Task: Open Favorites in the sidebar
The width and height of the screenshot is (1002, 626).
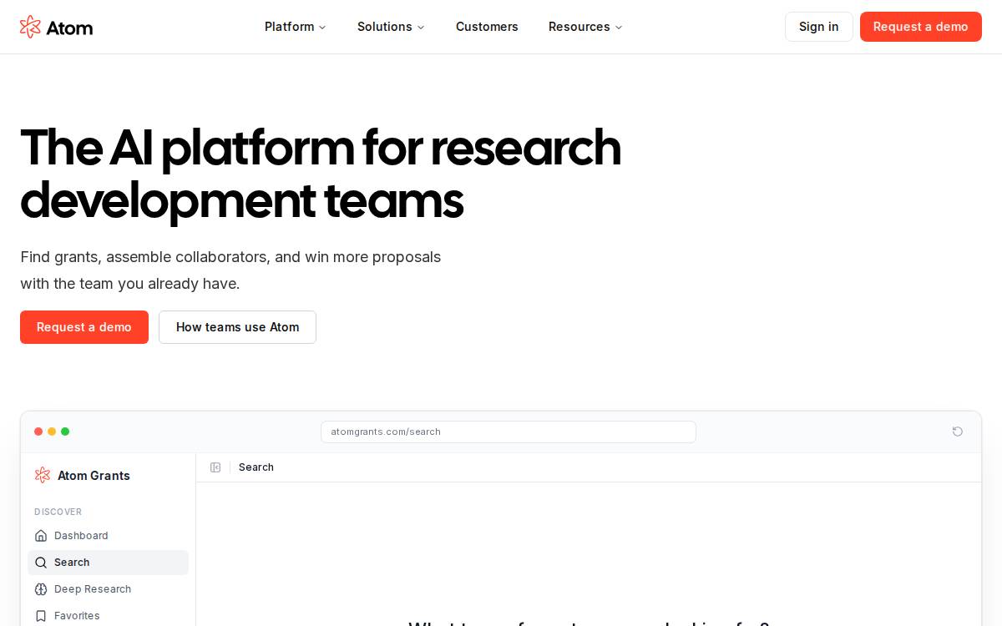Action: pos(108,616)
